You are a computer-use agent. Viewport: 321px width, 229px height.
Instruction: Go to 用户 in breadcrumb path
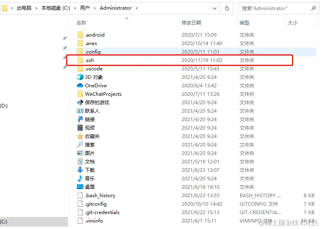pos(85,8)
